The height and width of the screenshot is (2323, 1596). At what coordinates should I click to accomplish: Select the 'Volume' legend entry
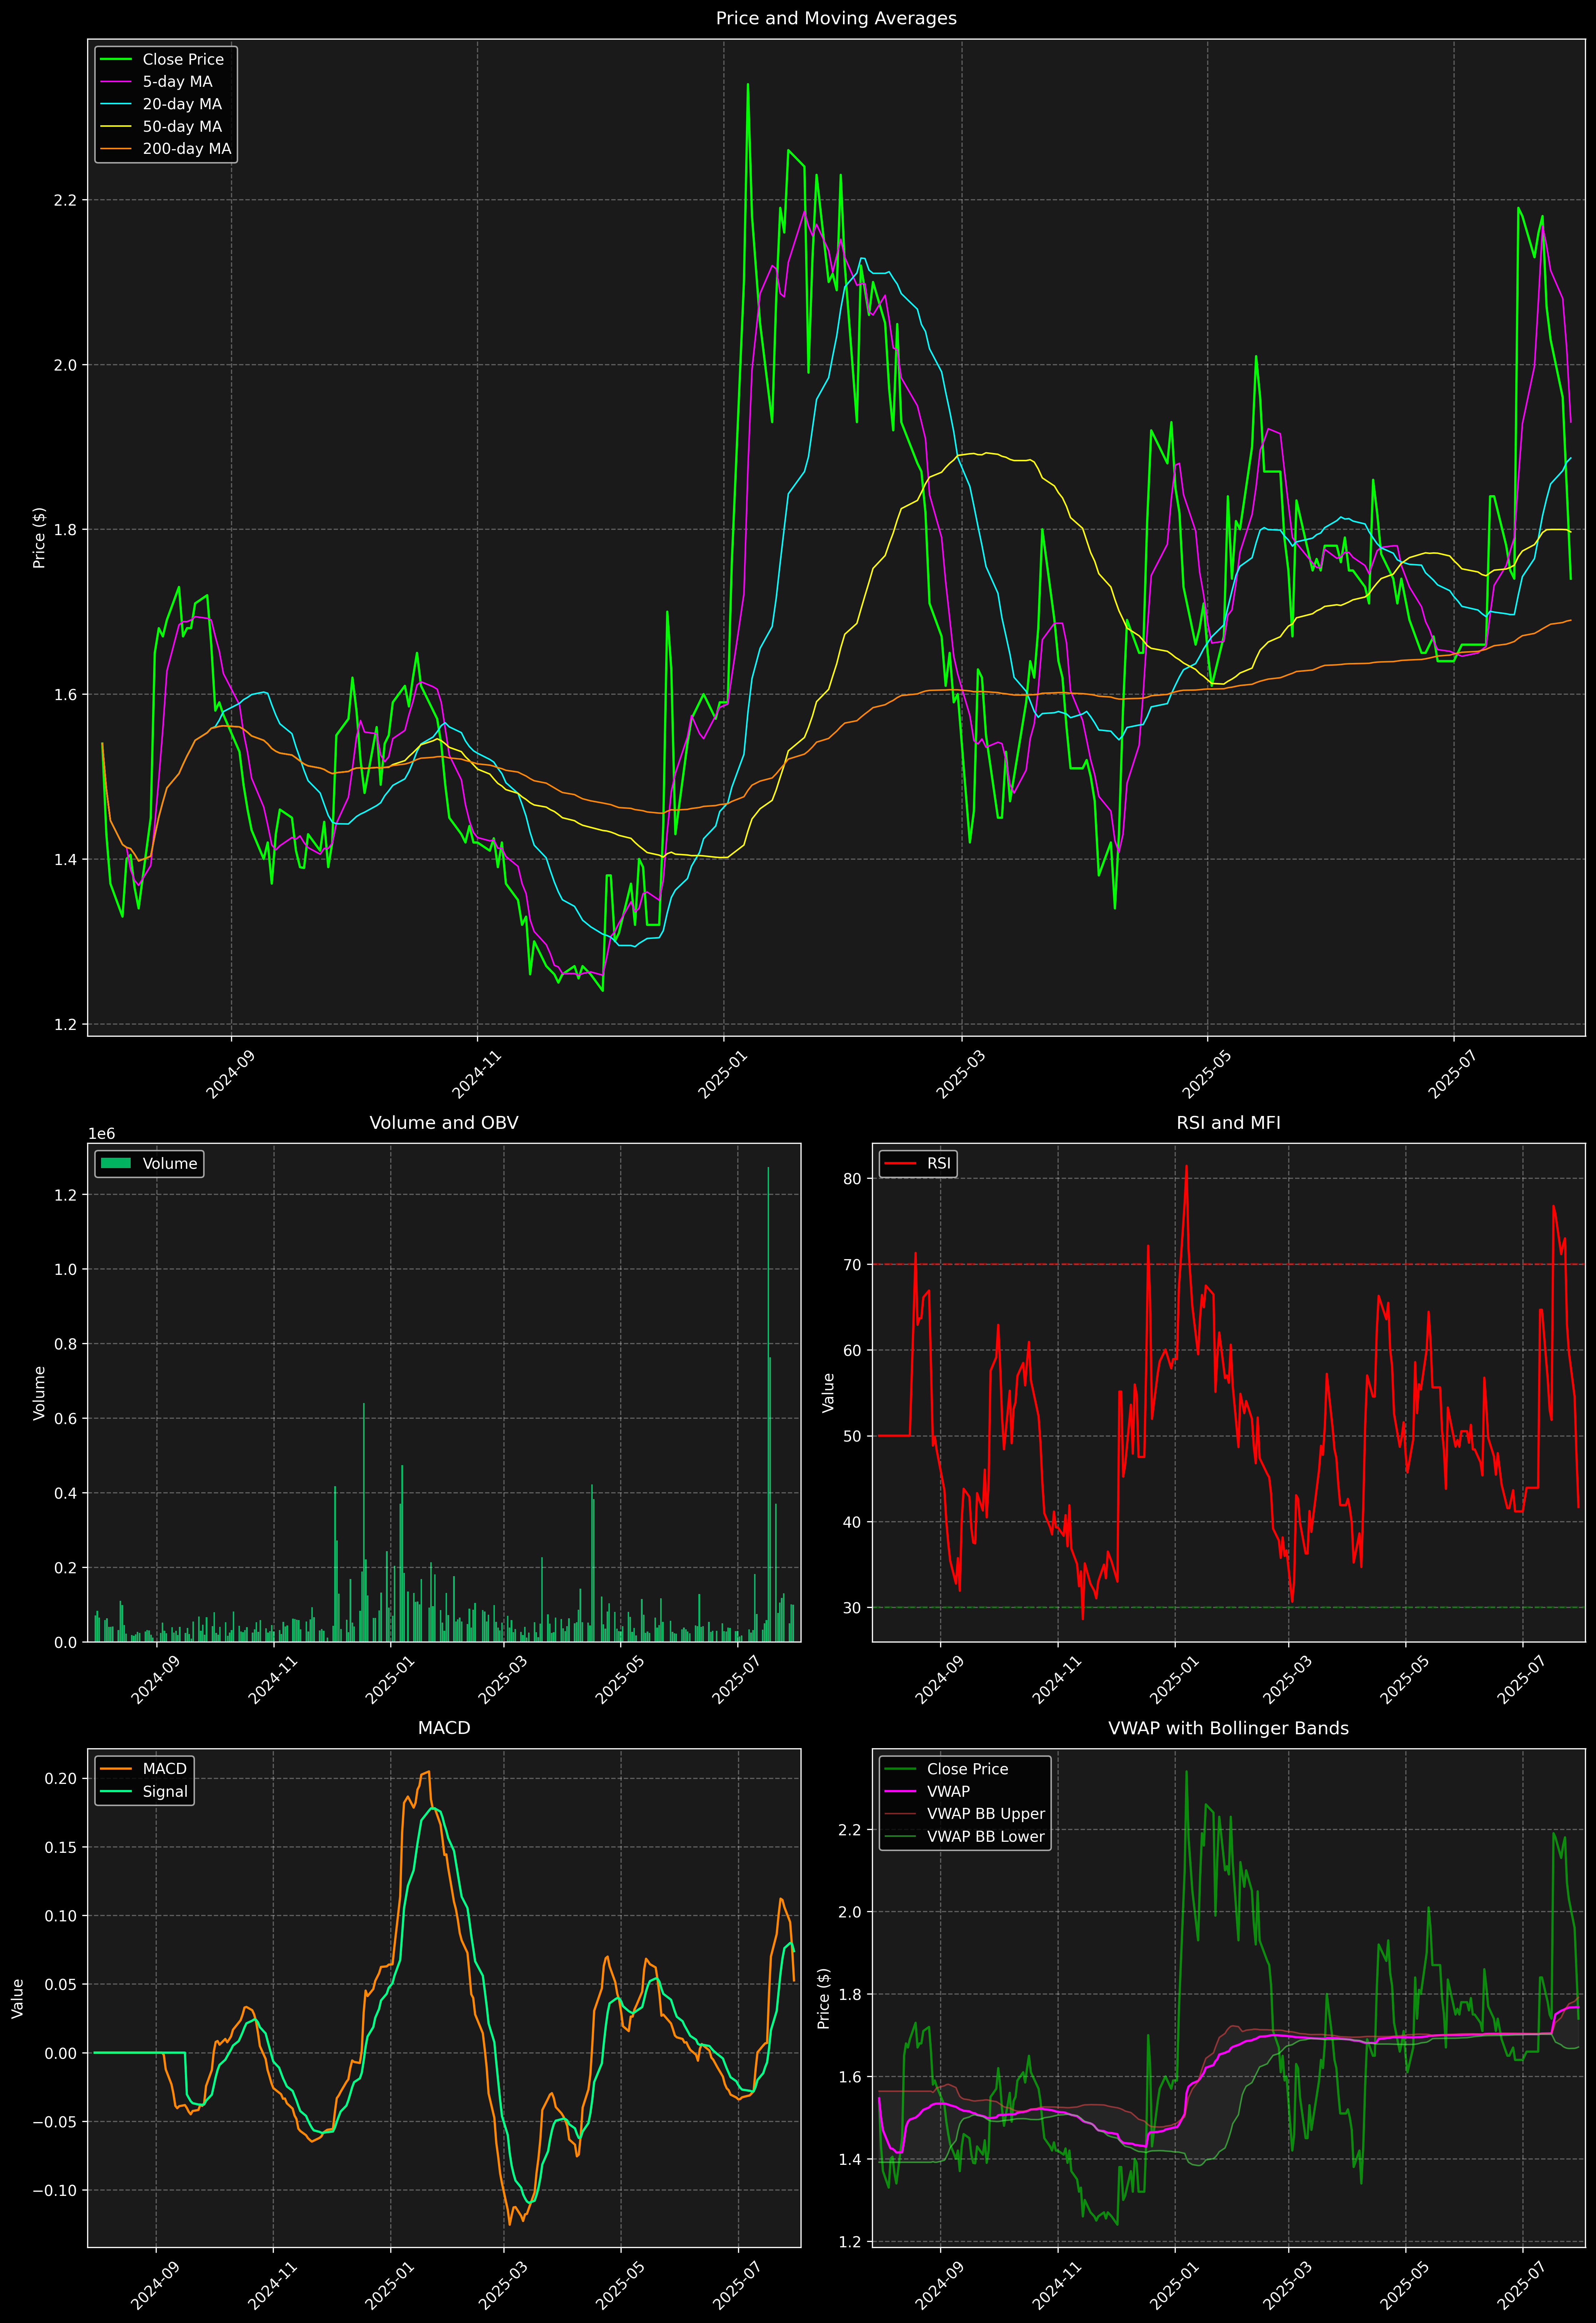click(x=150, y=1163)
